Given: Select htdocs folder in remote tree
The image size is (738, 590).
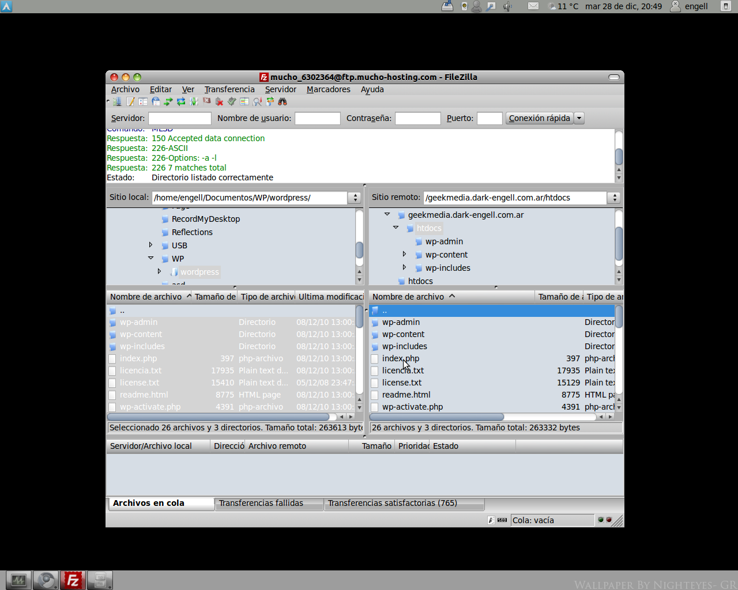Looking at the screenshot, I should [429, 228].
